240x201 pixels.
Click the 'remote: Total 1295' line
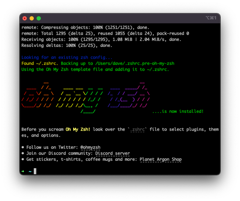(105, 33)
